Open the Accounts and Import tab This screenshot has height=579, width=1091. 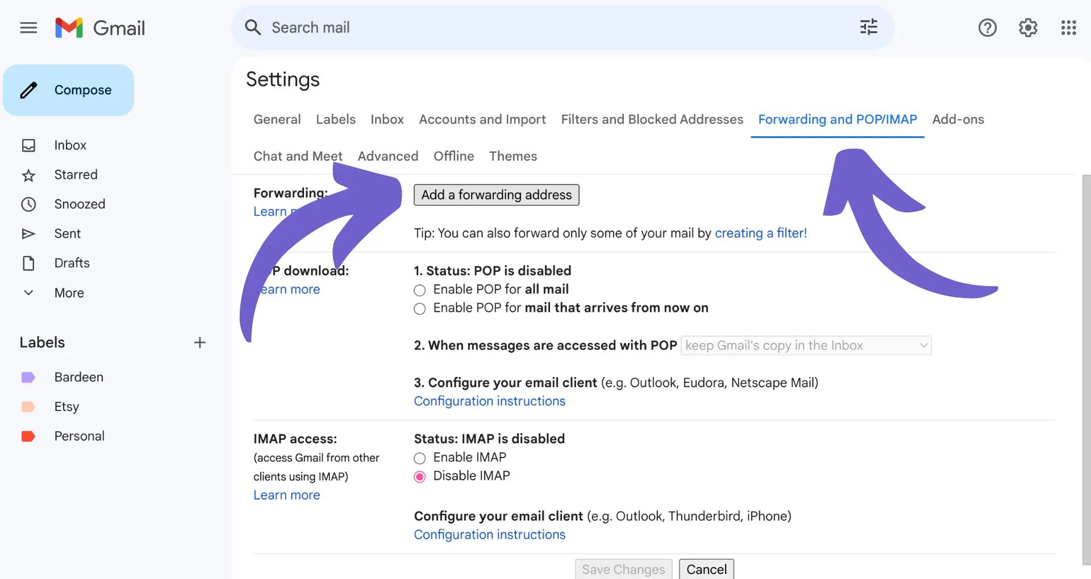(482, 119)
